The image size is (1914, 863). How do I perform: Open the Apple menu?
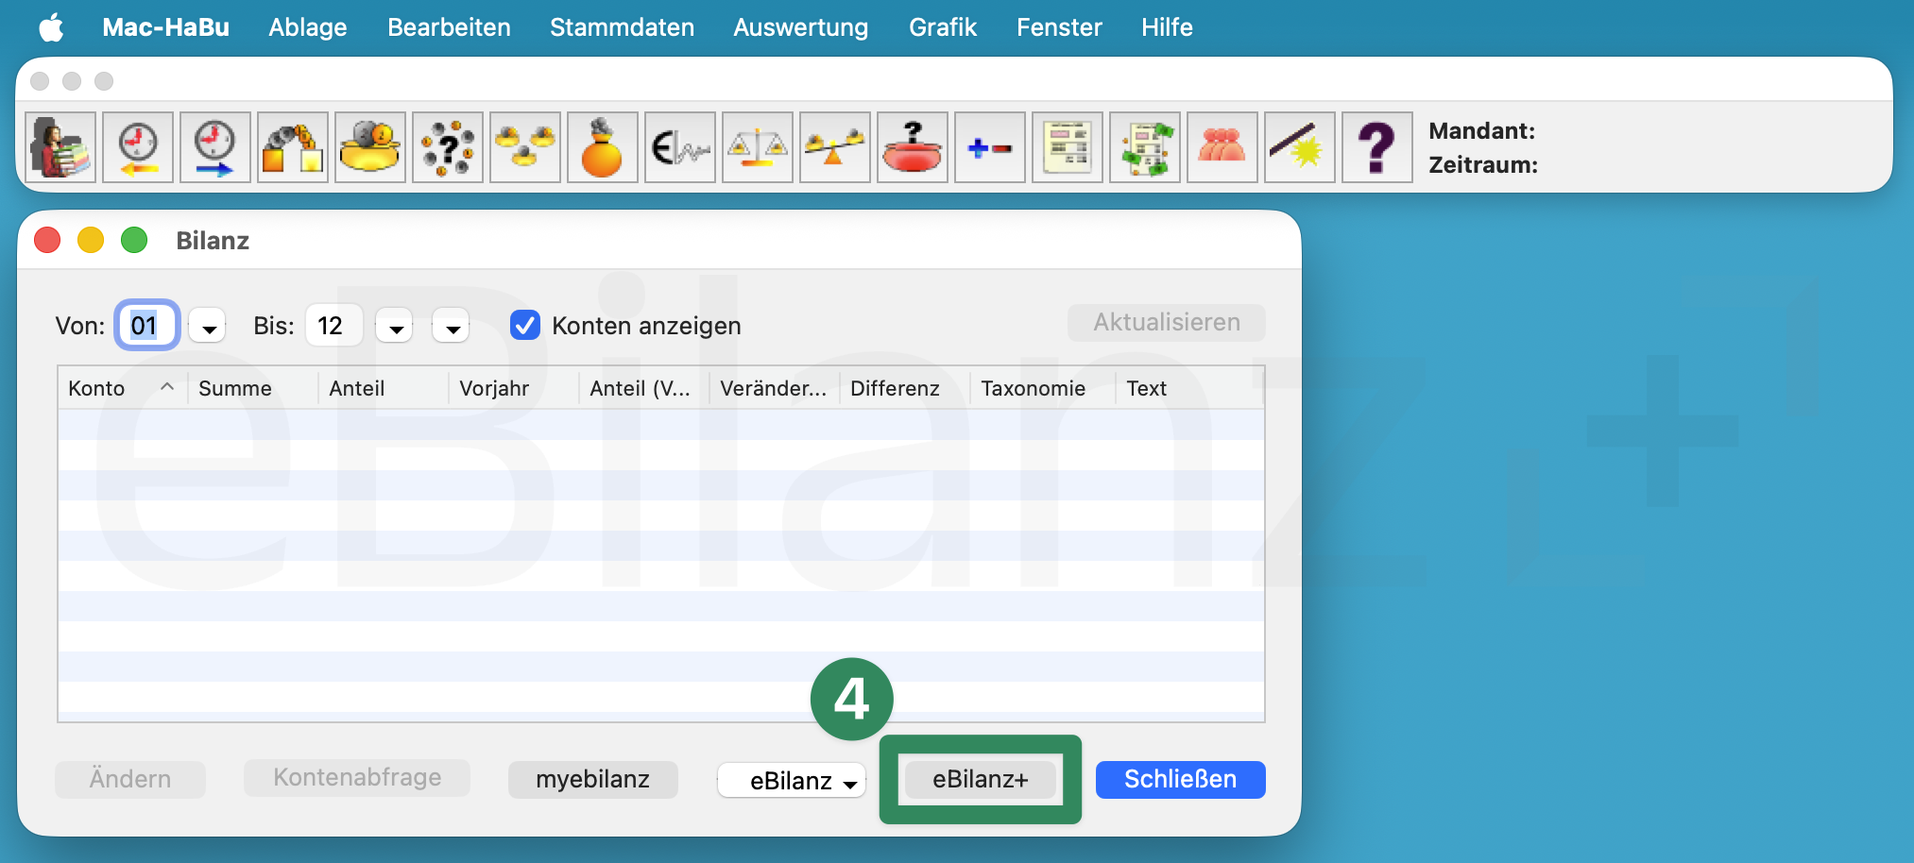[52, 27]
